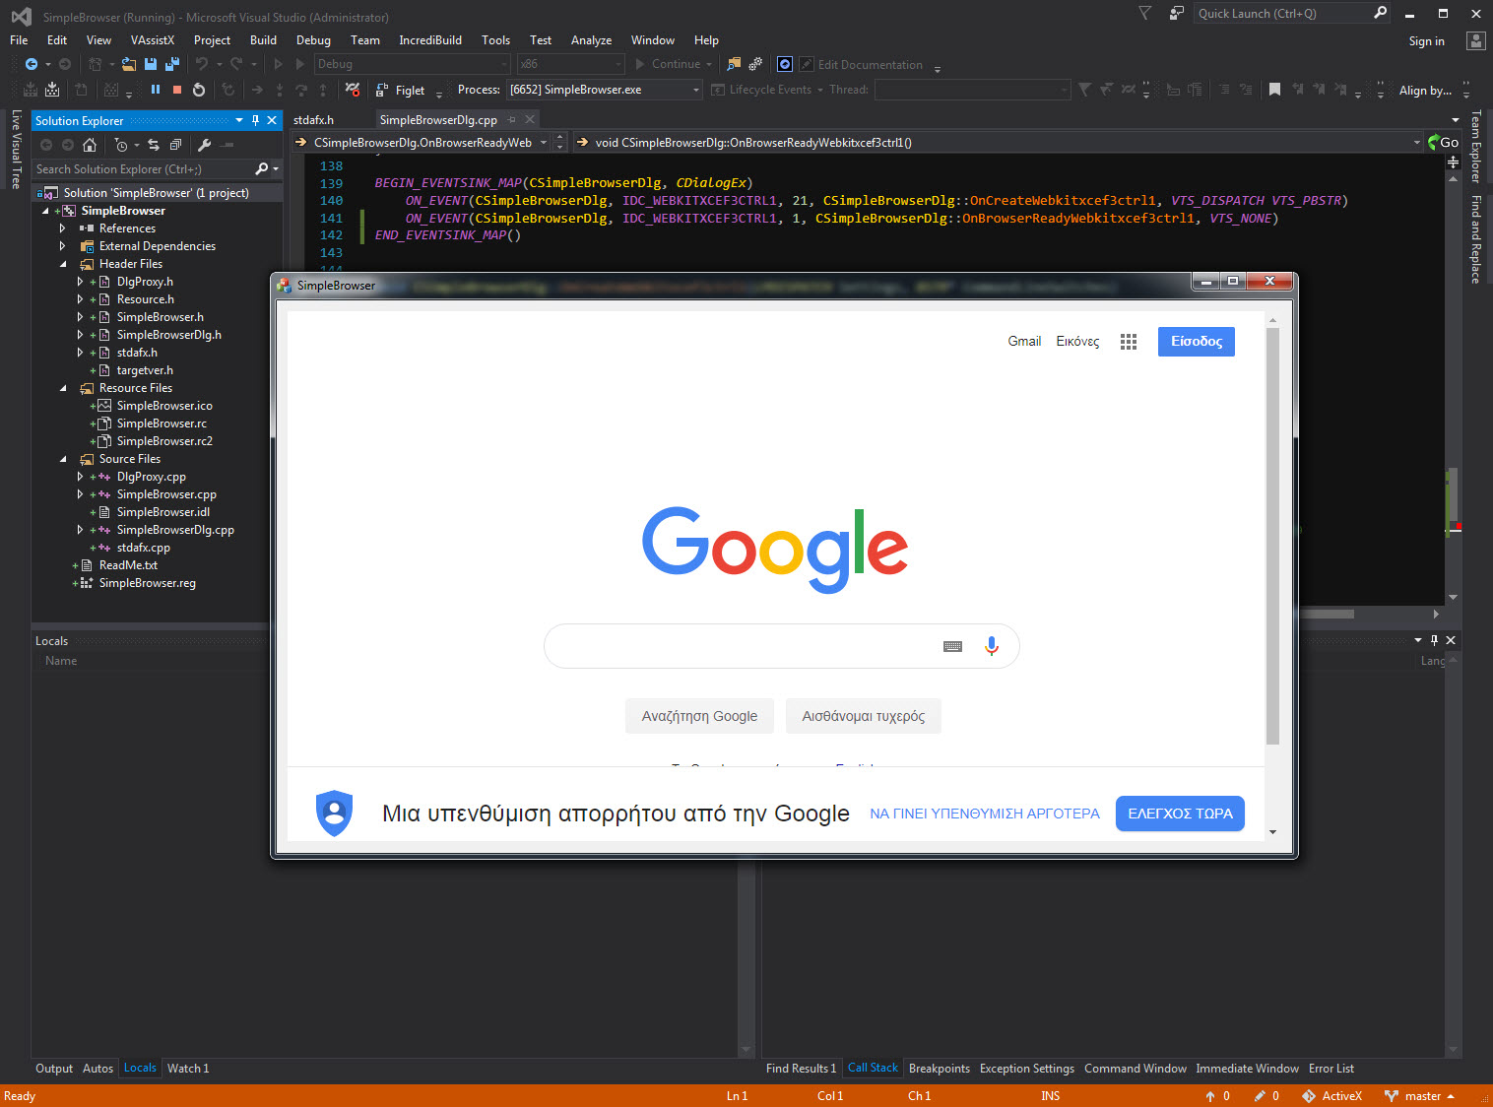Expand the External Dependencies node
Screen dimensions: 1493x1107
click(x=63, y=246)
